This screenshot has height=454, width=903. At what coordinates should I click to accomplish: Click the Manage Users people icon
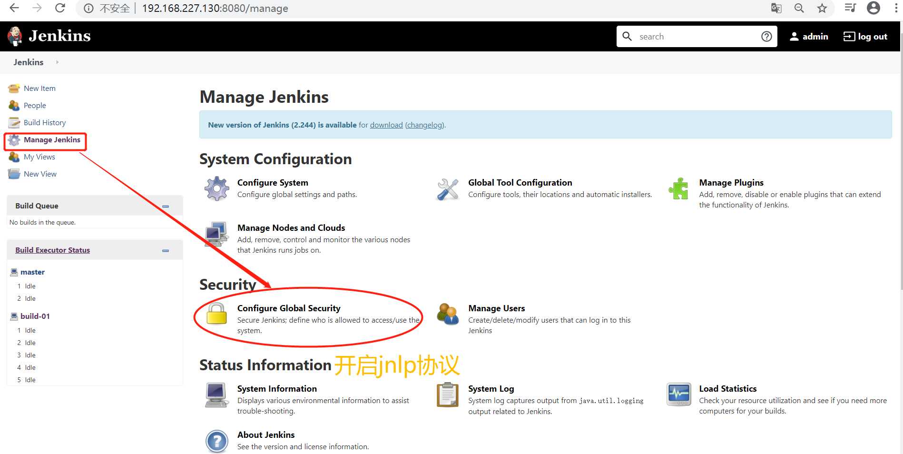448,314
